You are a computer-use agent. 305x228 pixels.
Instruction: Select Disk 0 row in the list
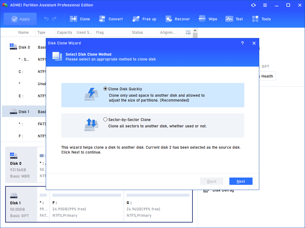click(24, 47)
